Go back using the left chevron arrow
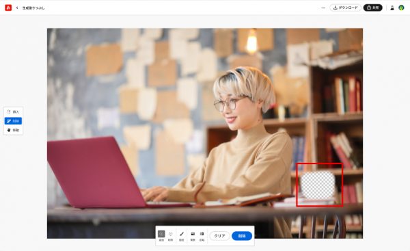The width and height of the screenshot is (410, 251). pyautogui.click(x=17, y=8)
